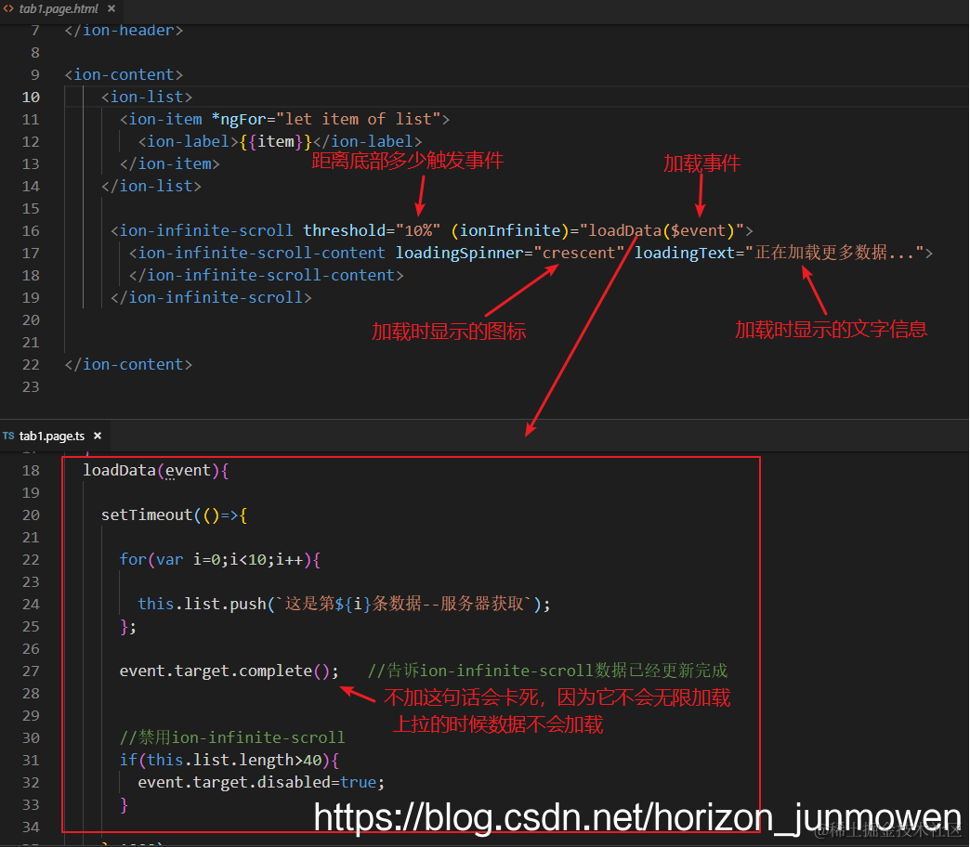Close the tab1.page.ts tab
This screenshot has width=970, height=847.
pyautogui.click(x=98, y=436)
